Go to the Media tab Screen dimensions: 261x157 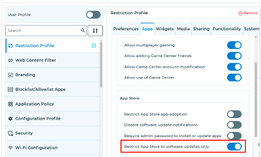[x=183, y=29]
